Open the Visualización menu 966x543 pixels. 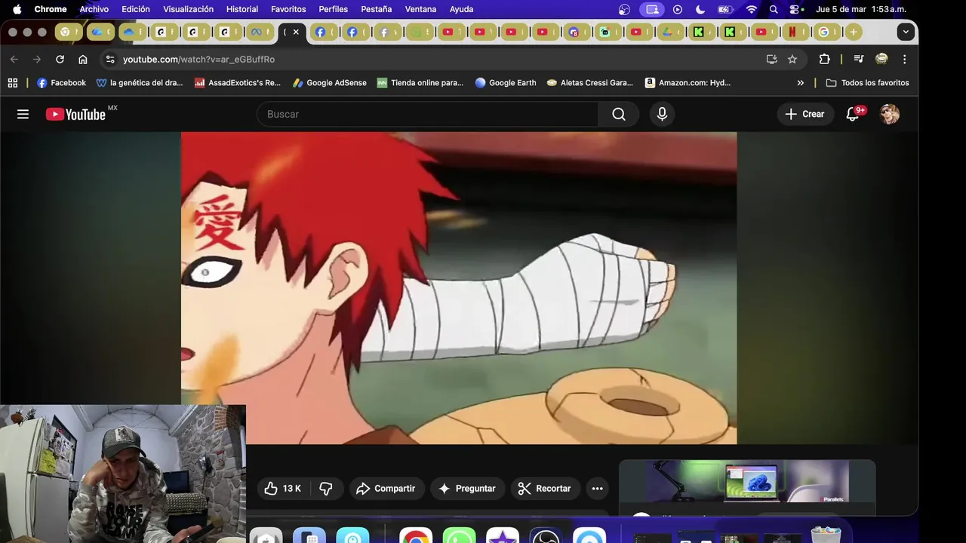pyautogui.click(x=188, y=9)
